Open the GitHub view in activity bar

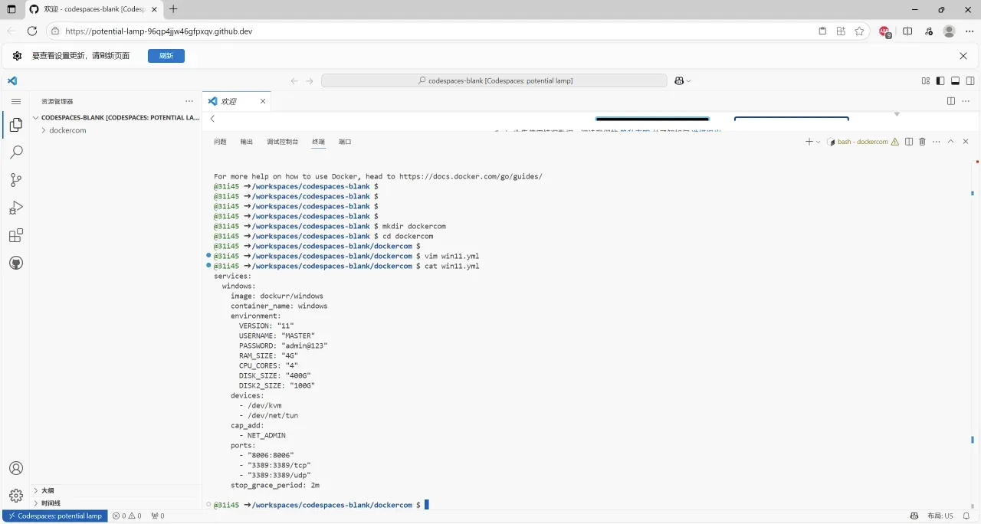15,263
